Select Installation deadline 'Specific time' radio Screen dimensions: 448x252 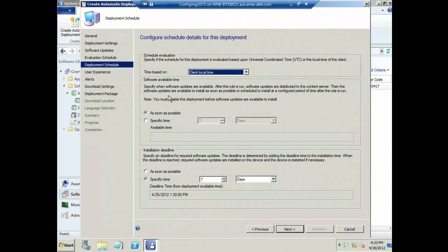tap(146, 179)
